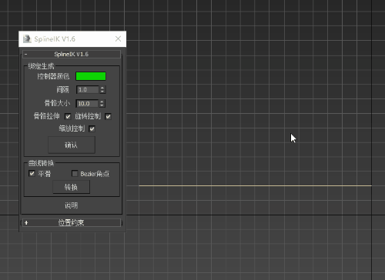Click the 骨骼大小 spinner arrows

[x=102, y=104]
